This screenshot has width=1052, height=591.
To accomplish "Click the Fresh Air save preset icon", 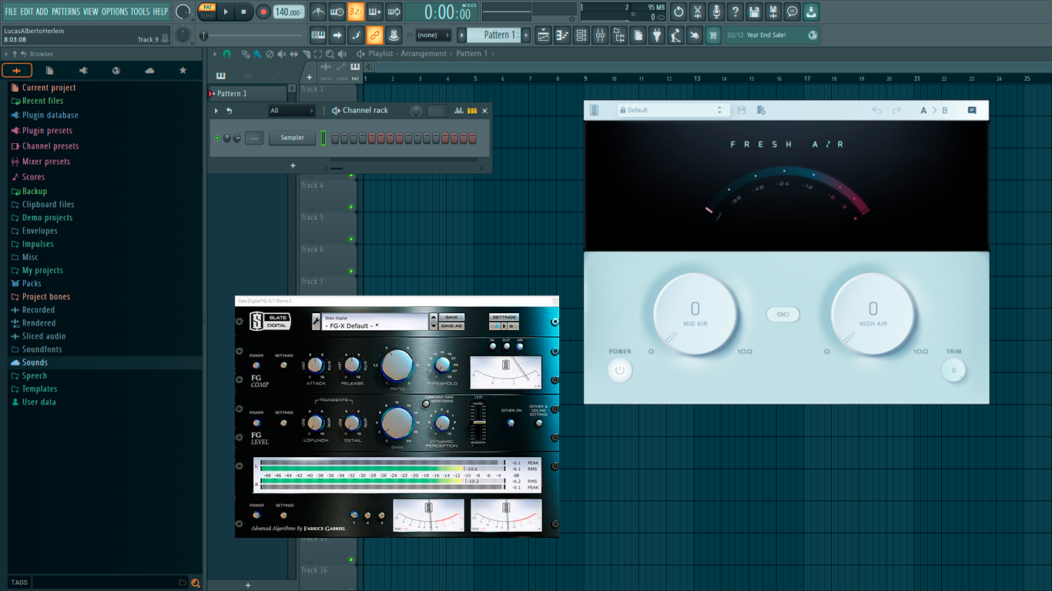I will pos(742,110).
